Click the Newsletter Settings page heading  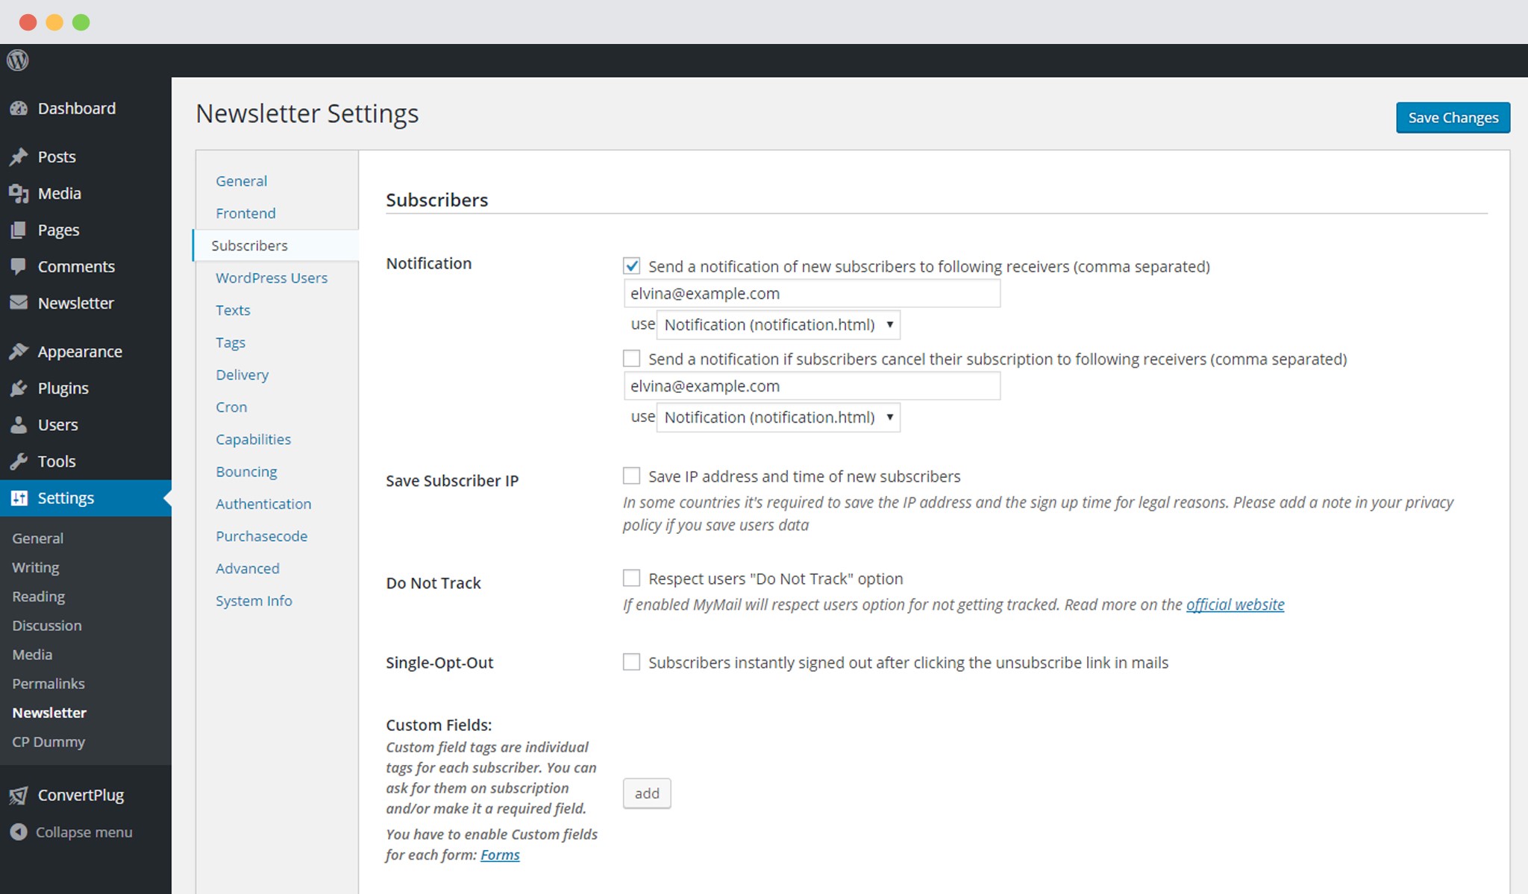coord(307,113)
